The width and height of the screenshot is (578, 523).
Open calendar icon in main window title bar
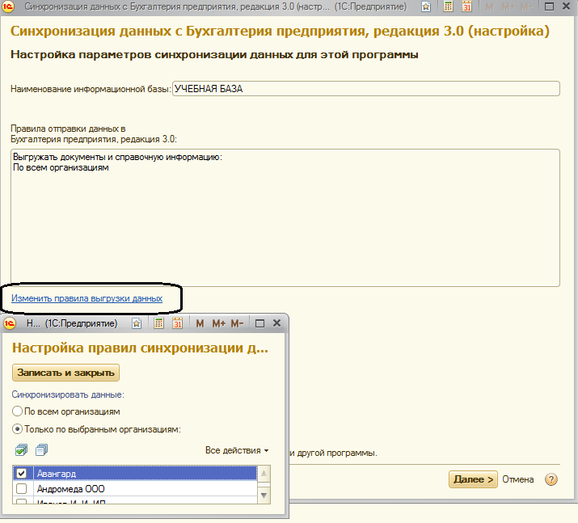click(x=466, y=6)
